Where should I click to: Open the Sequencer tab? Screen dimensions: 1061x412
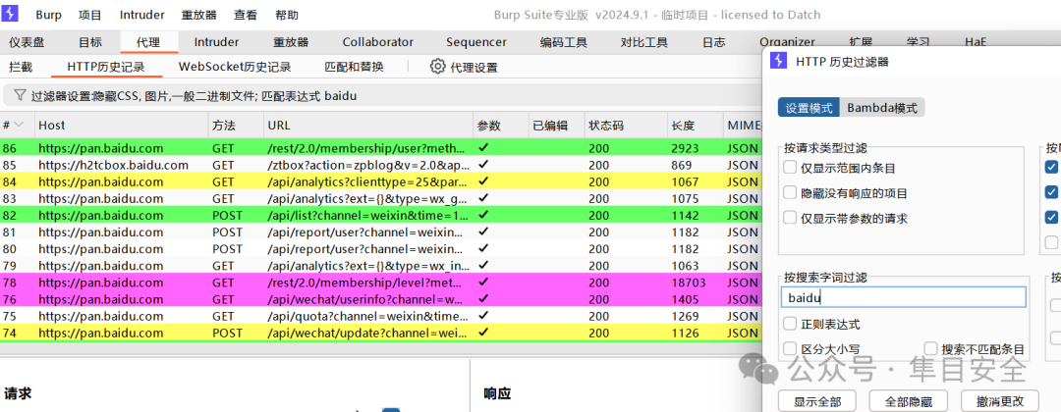(x=476, y=42)
